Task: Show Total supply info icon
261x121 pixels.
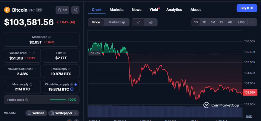Action: point(70,69)
